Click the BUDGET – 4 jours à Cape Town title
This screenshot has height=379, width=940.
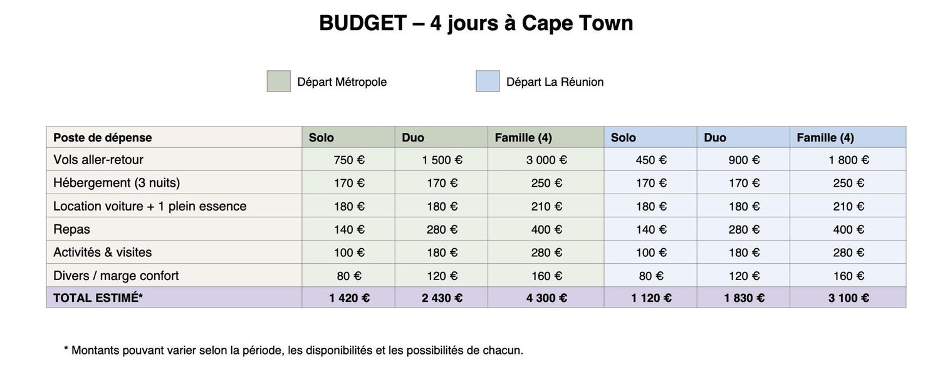pyautogui.click(x=476, y=24)
